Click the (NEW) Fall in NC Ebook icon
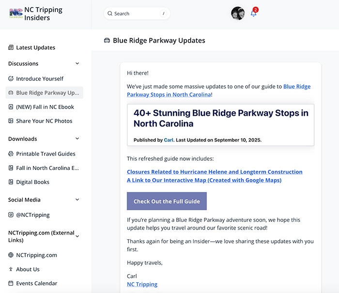 [x=11, y=107]
